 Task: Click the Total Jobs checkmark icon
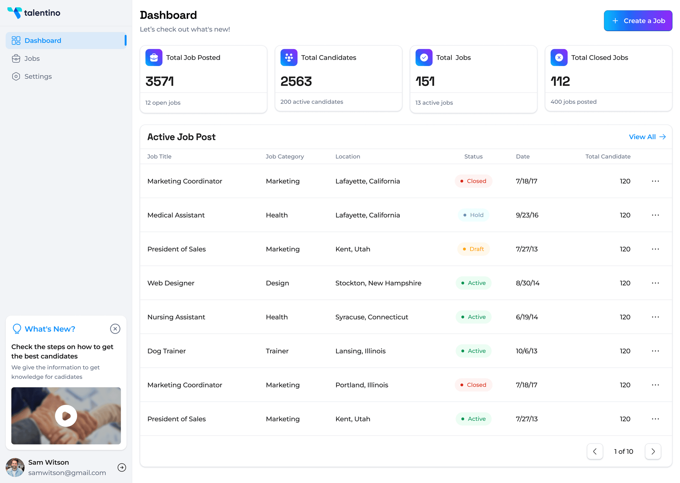point(424,57)
